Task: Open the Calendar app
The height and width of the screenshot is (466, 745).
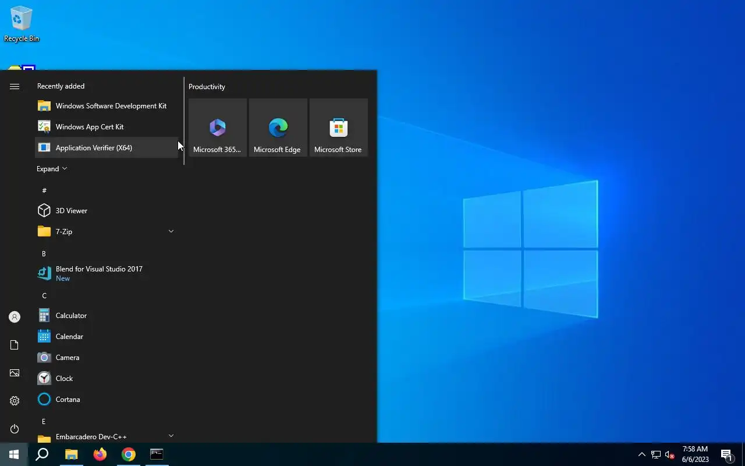Action: [107, 337]
